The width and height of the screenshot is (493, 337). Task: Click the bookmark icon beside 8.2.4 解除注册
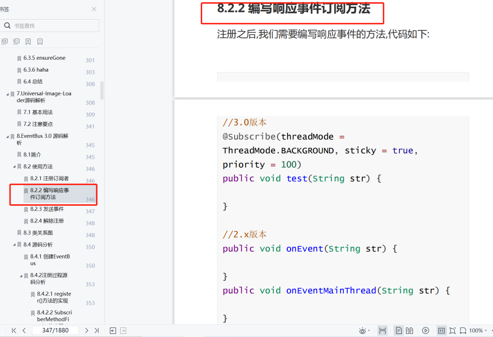[26, 221]
